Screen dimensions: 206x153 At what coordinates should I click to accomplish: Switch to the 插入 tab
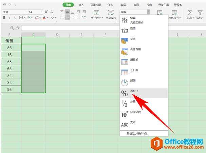(81, 5)
